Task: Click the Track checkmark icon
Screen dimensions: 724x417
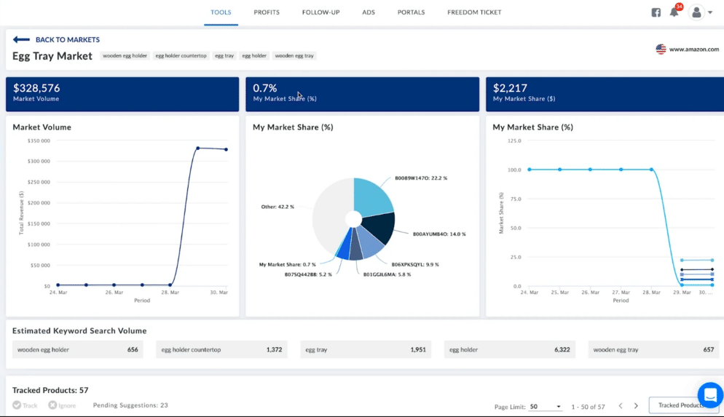Action: tap(17, 405)
